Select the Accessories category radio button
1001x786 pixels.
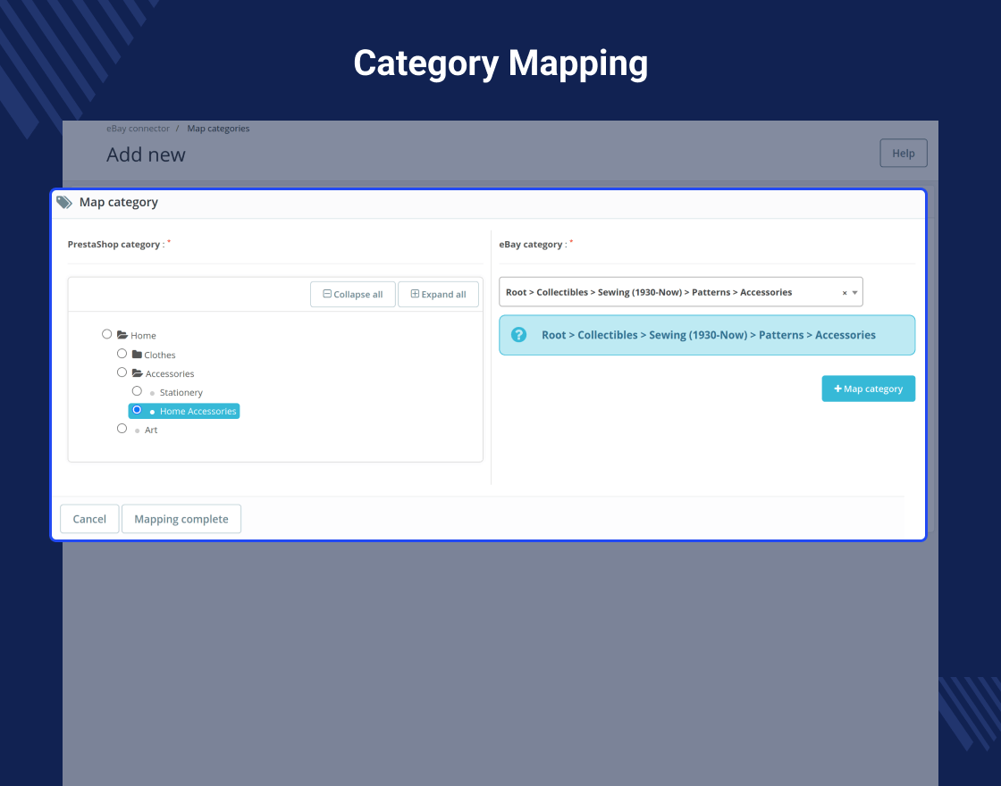(122, 372)
